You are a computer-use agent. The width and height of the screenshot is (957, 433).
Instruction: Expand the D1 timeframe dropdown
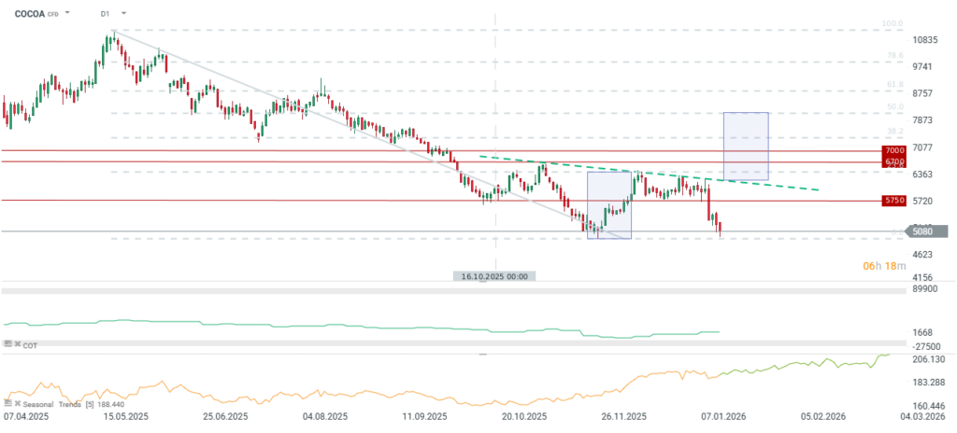point(124,14)
